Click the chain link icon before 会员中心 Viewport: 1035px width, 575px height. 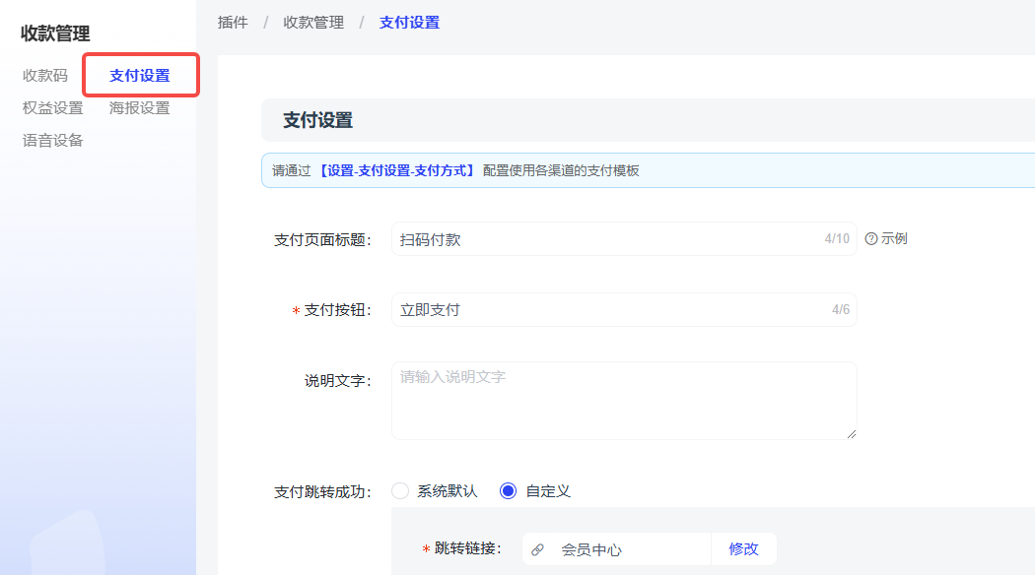537,549
